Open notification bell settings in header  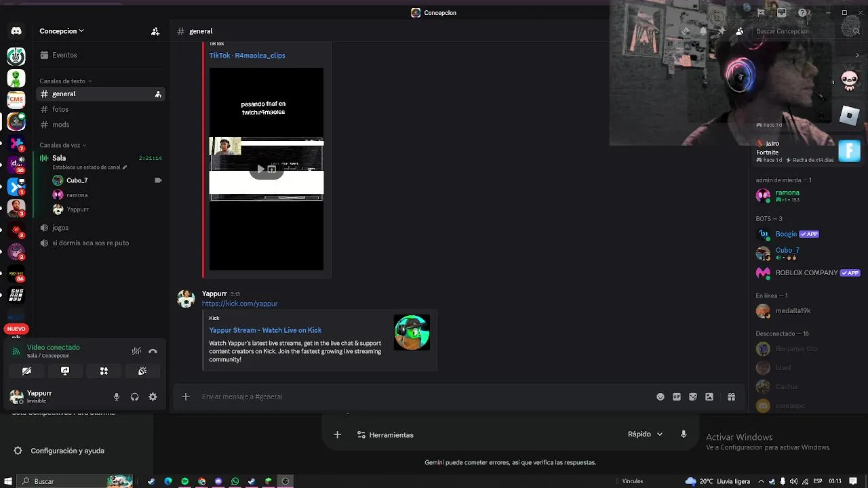pos(703,31)
